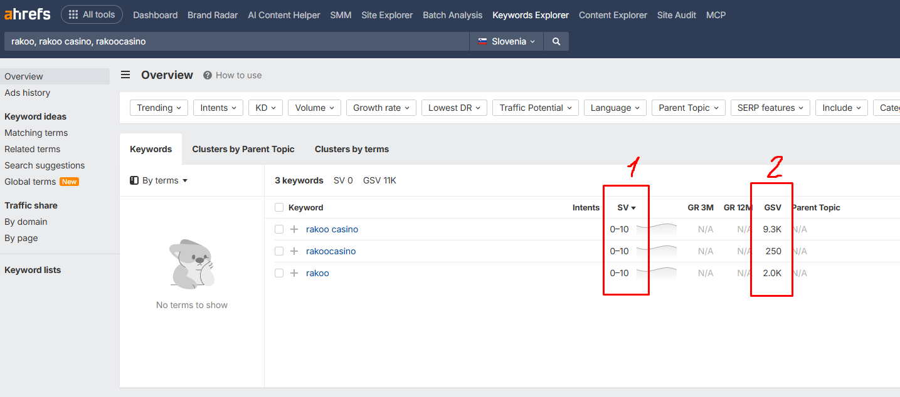The height and width of the screenshot is (397, 900).
Task: Click plus icon beside rakoocasino
Action: (x=294, y=251)
